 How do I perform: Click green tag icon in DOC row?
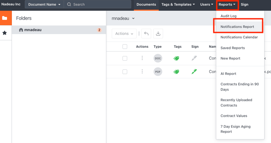176,58
